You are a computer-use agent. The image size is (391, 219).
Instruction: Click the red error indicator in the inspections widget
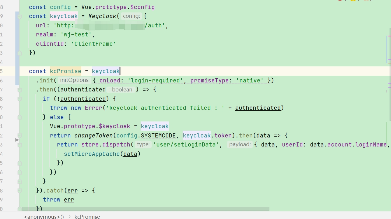click(x=340, y=1)
